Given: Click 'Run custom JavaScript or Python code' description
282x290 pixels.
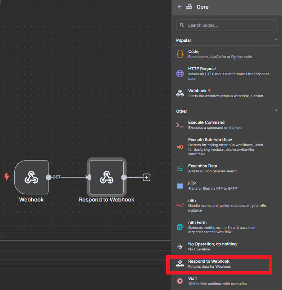Looking at the screenshot, I should pyautogui.click(x=220, y=57).
